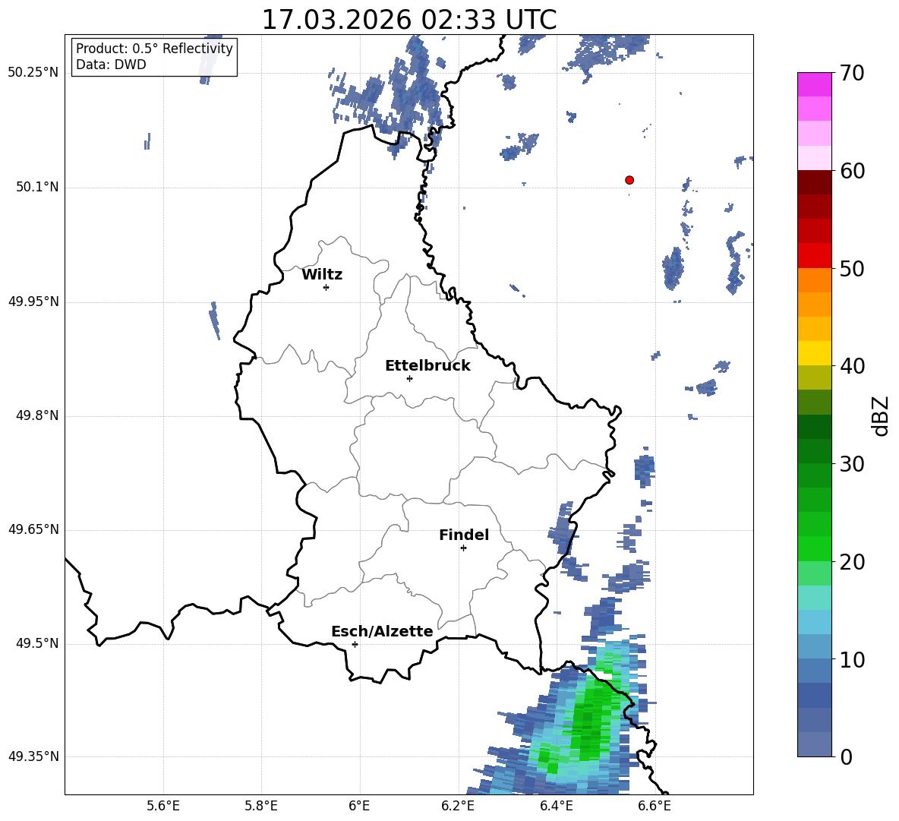Click the yellow colorbar swatch just above 40
This screenshot has height=821, width=899.
point(814,354)
